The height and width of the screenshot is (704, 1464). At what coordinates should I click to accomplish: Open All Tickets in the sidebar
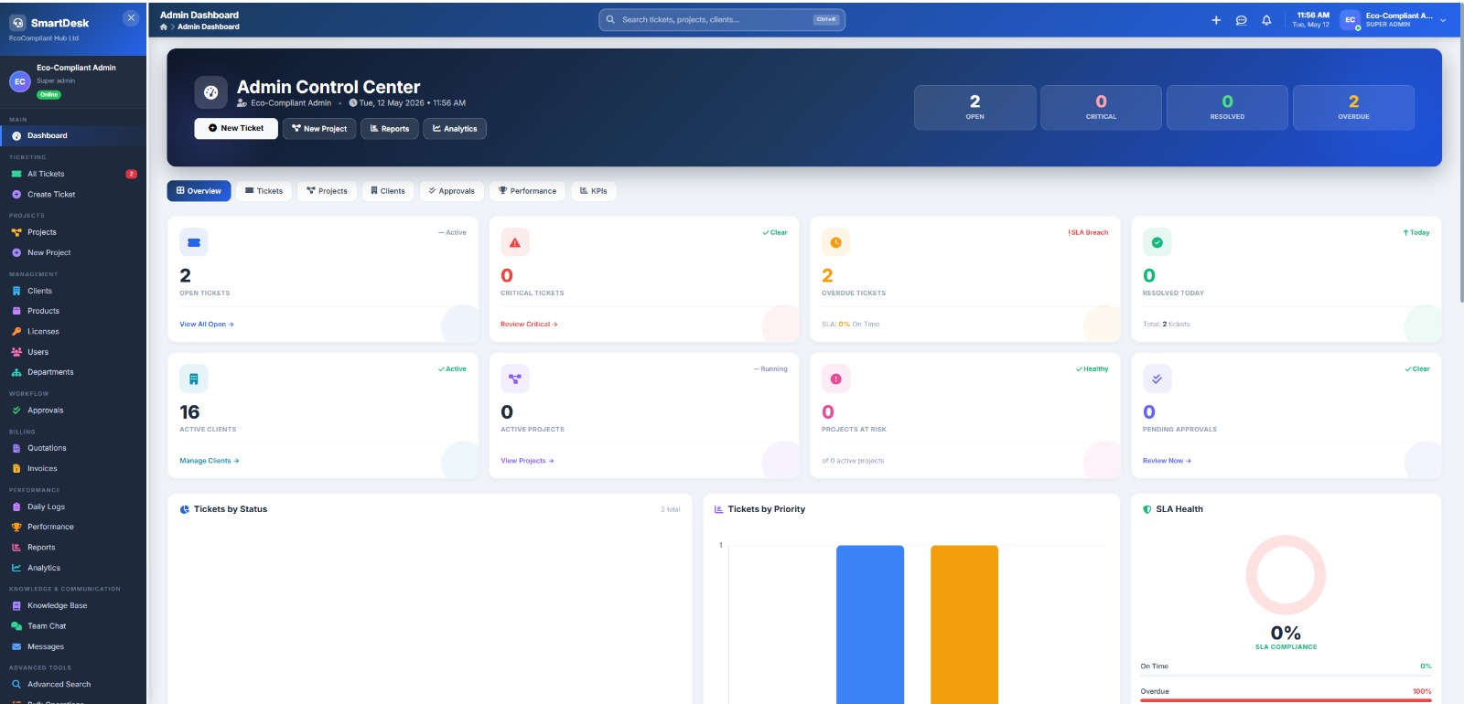(x=73, y=174)
